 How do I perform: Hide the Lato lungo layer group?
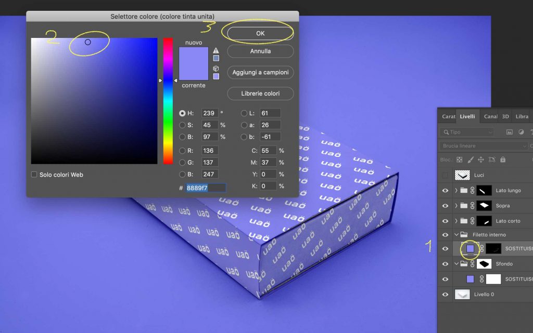point(445,191)
